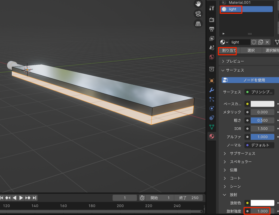Open the material browse dropdown
Screen dimensions: 279x215
click(224, 42)
